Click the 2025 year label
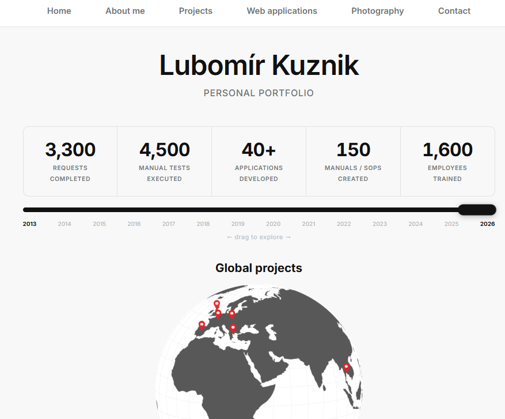Viewport: 505px width, 419px height. coord(451,224)
